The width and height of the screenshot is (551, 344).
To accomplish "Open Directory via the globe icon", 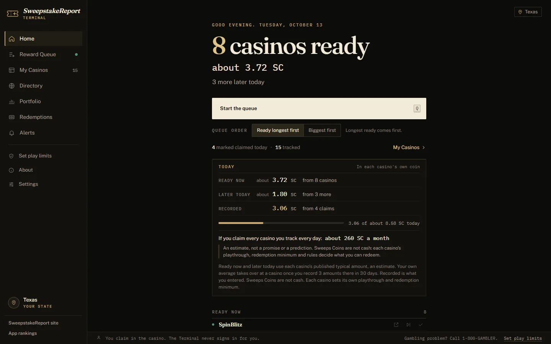I will 12,86.
